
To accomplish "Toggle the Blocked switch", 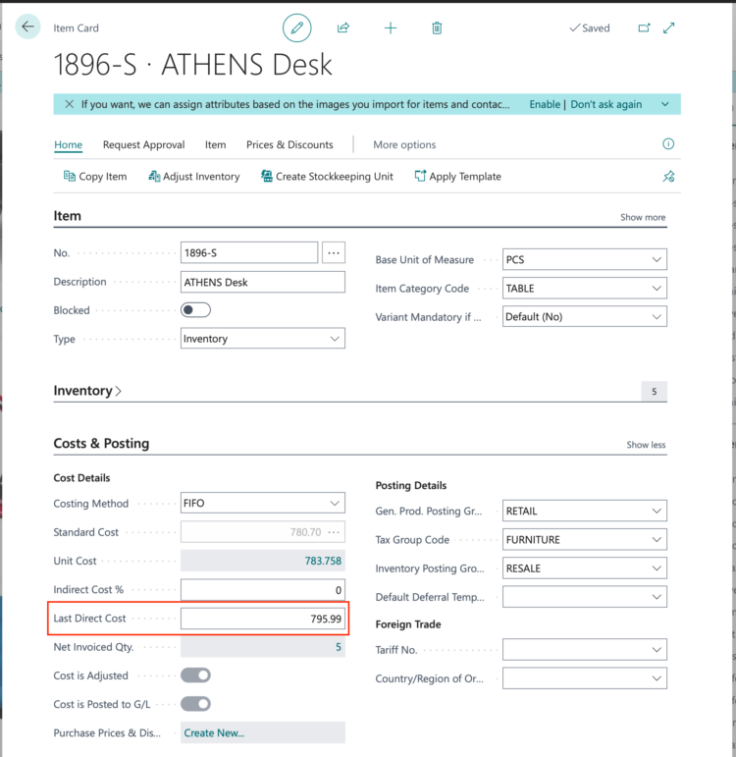I will 195,310.
